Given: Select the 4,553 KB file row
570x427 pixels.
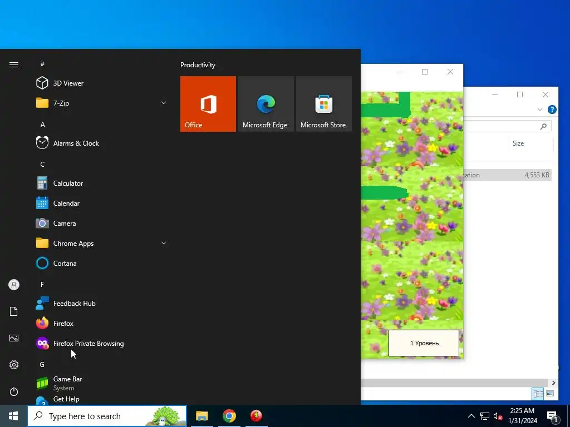Looking at the screenshot, I should [x=508, y=175].
